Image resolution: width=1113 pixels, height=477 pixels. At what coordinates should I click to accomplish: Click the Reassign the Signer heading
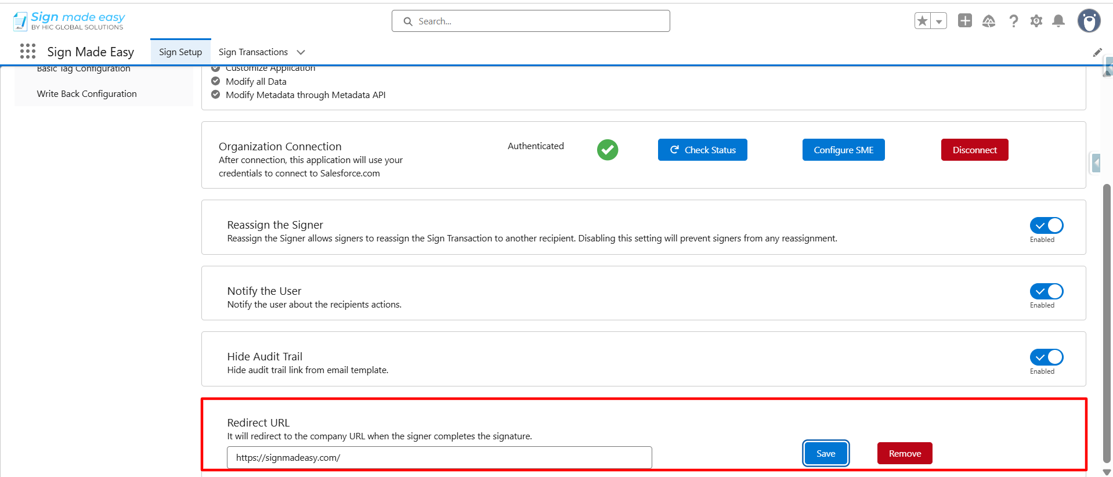tap(275, 225)
